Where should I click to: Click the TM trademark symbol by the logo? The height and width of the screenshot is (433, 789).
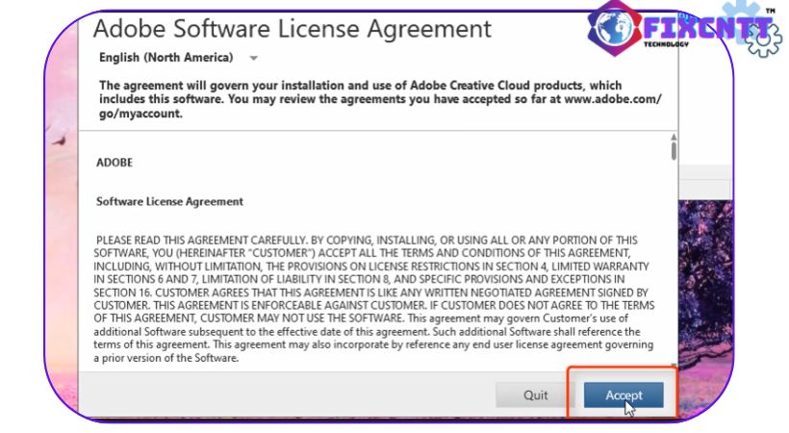click(769, 11)
